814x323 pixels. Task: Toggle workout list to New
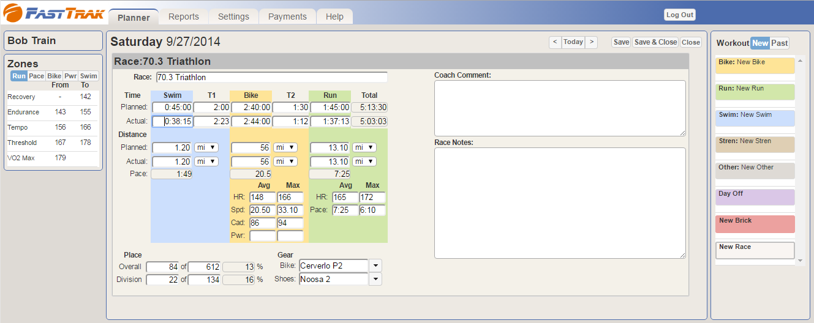(760, 43)
